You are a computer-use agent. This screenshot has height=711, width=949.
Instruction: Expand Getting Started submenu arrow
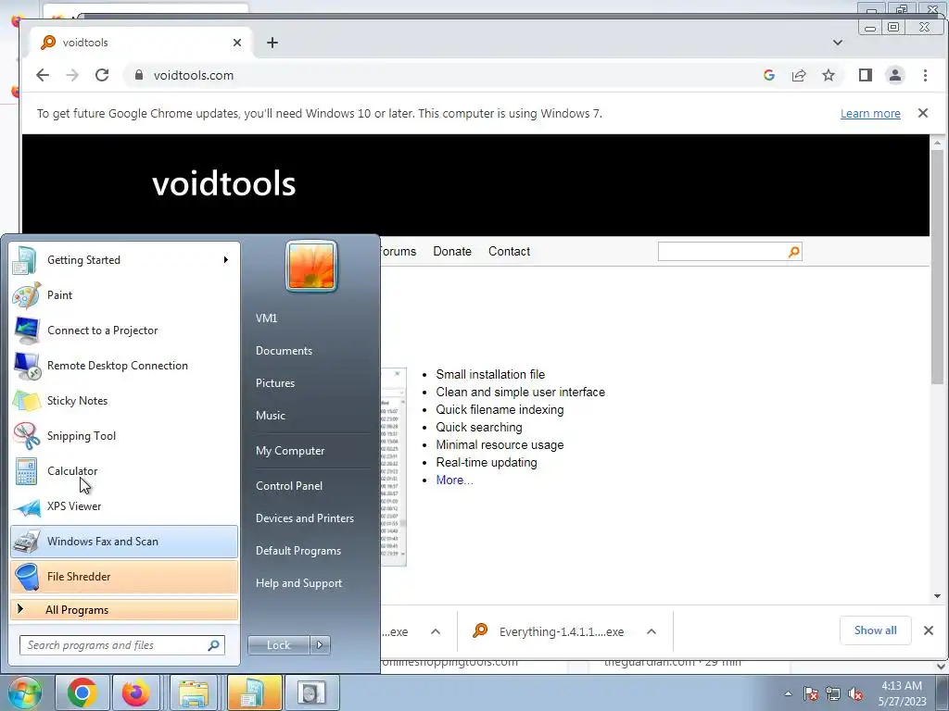(x=226, y=260)
